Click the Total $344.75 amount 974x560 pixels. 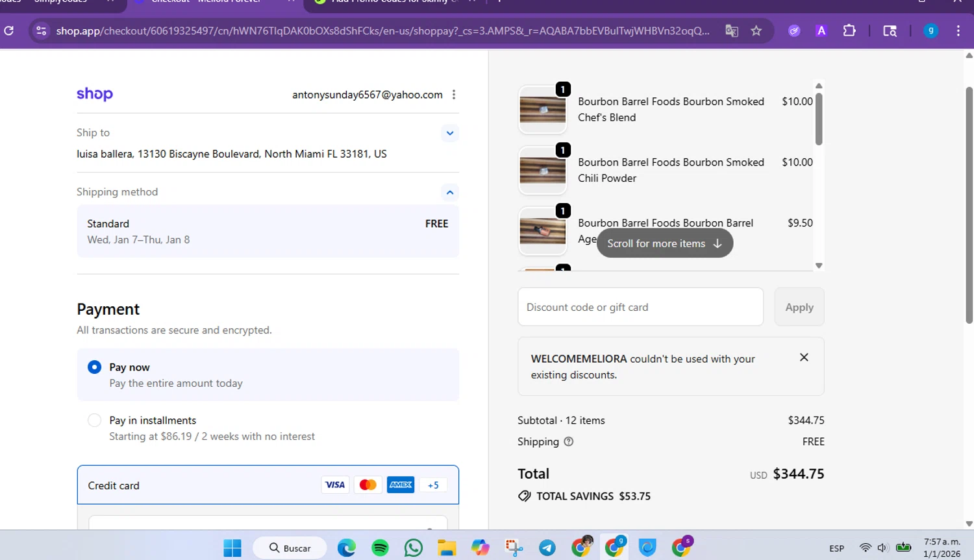(798, 474)
